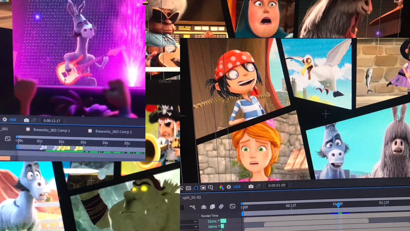Switch to the fireworks_002 Comp 1 tab
410x231 pixels.
pyautogui.click(x=51, y=130)
